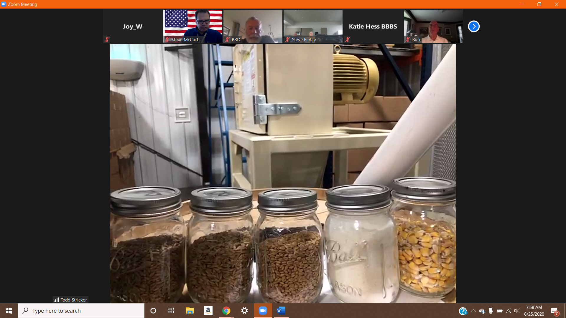The height and width of the screenshot is (318, 566).
Task: Open the Windows Start menu
Action: tap(9, 311)
